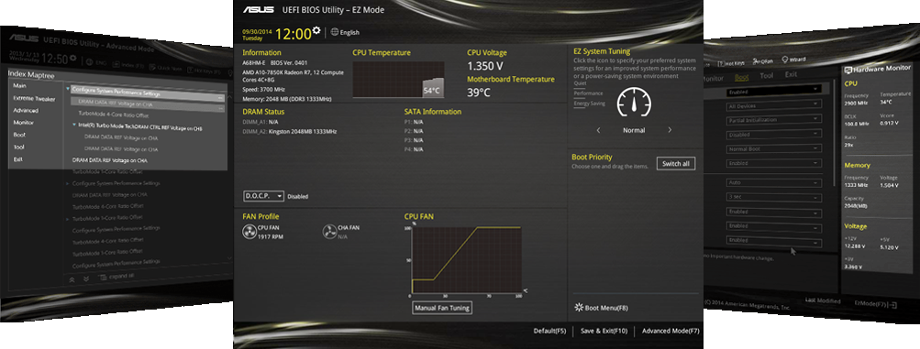Click the globe language icon
Image resolution: width=920 pixels, height=349 pixels.
point(335,32)
